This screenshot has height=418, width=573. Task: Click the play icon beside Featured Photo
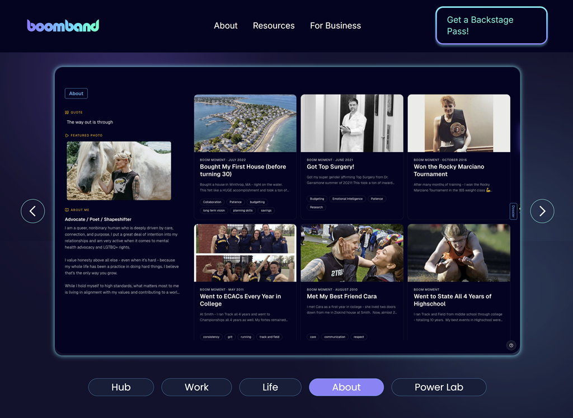point(67,135)
